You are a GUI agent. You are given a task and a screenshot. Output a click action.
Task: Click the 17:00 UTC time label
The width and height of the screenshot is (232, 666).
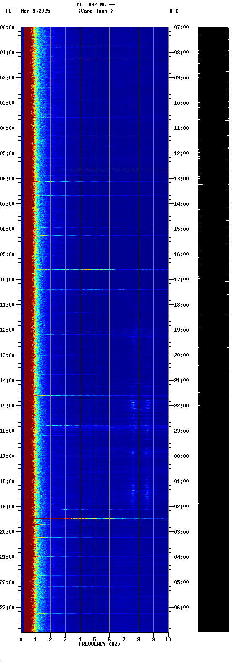coord(182,280)
